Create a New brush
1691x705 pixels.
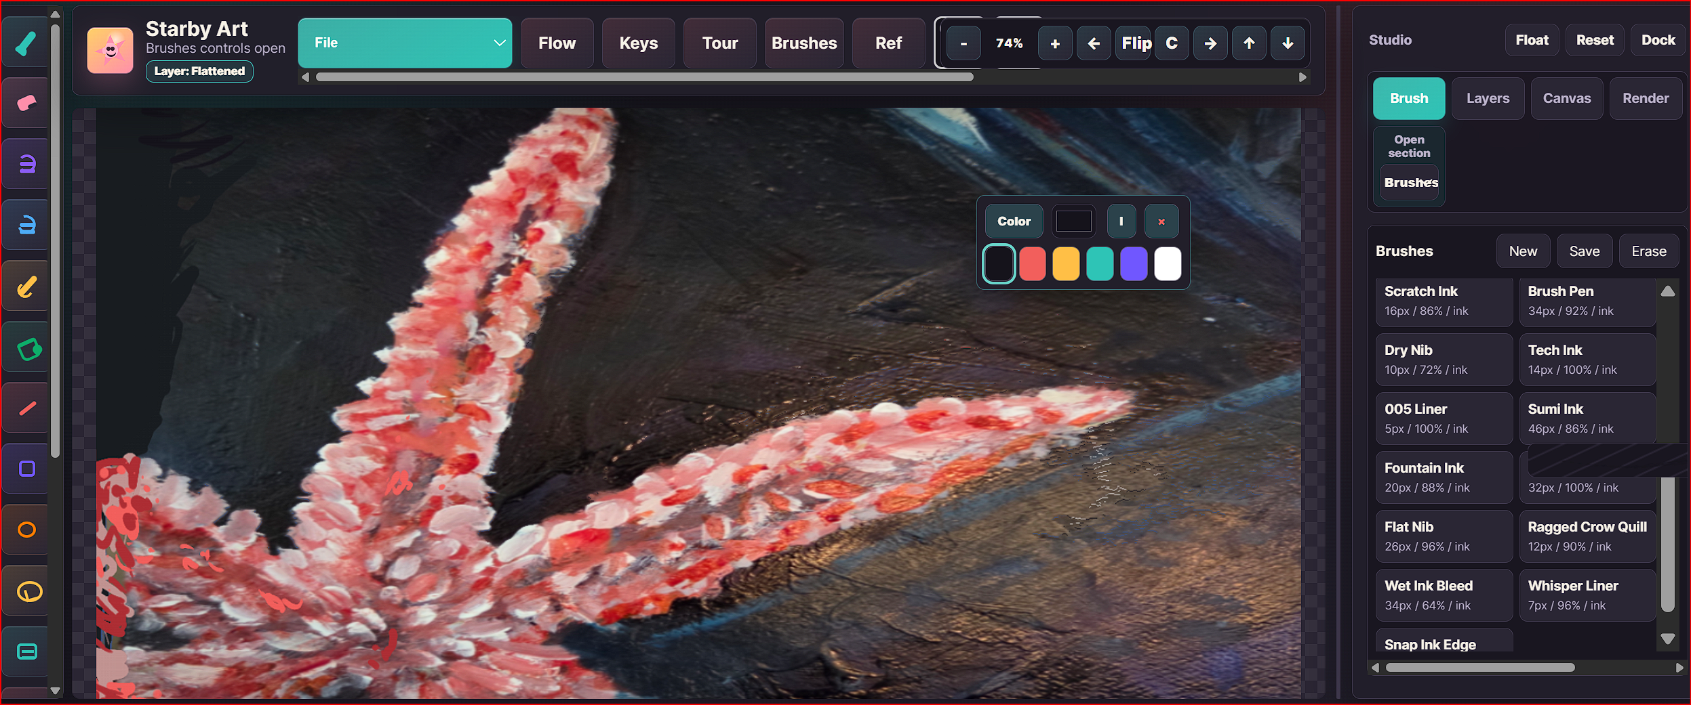pos(1523,251)
